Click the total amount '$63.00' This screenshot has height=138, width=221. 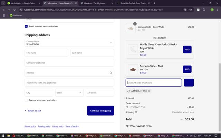190,119
